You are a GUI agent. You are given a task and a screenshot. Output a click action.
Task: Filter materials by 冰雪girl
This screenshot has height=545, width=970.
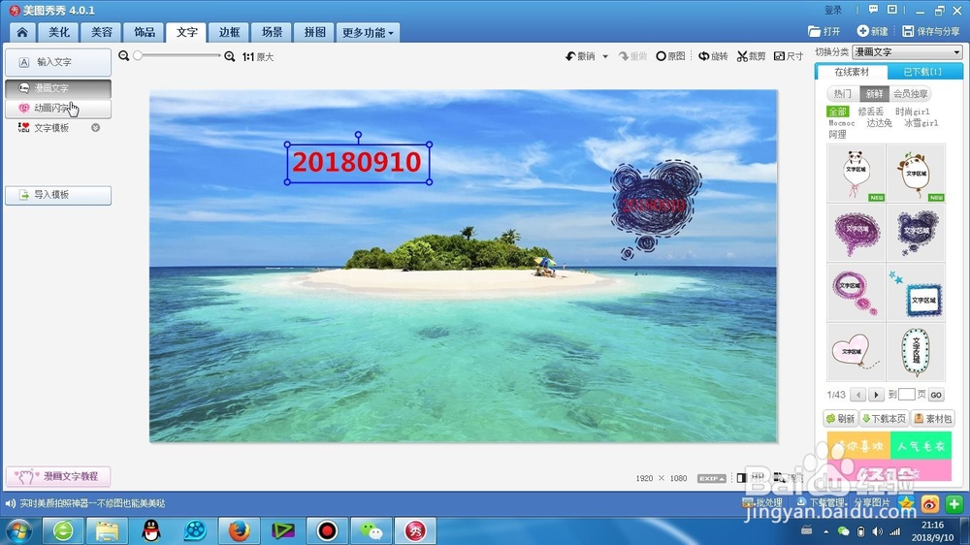click(921, 123)
